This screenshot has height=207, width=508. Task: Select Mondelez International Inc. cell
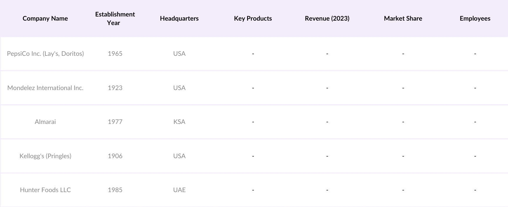pos(45,88)
